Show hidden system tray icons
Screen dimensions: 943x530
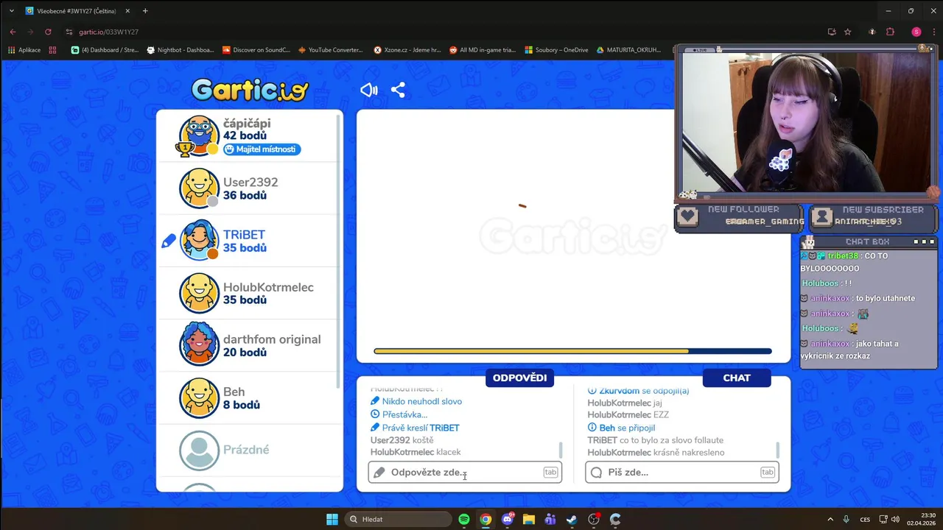[x=830, y=519]
